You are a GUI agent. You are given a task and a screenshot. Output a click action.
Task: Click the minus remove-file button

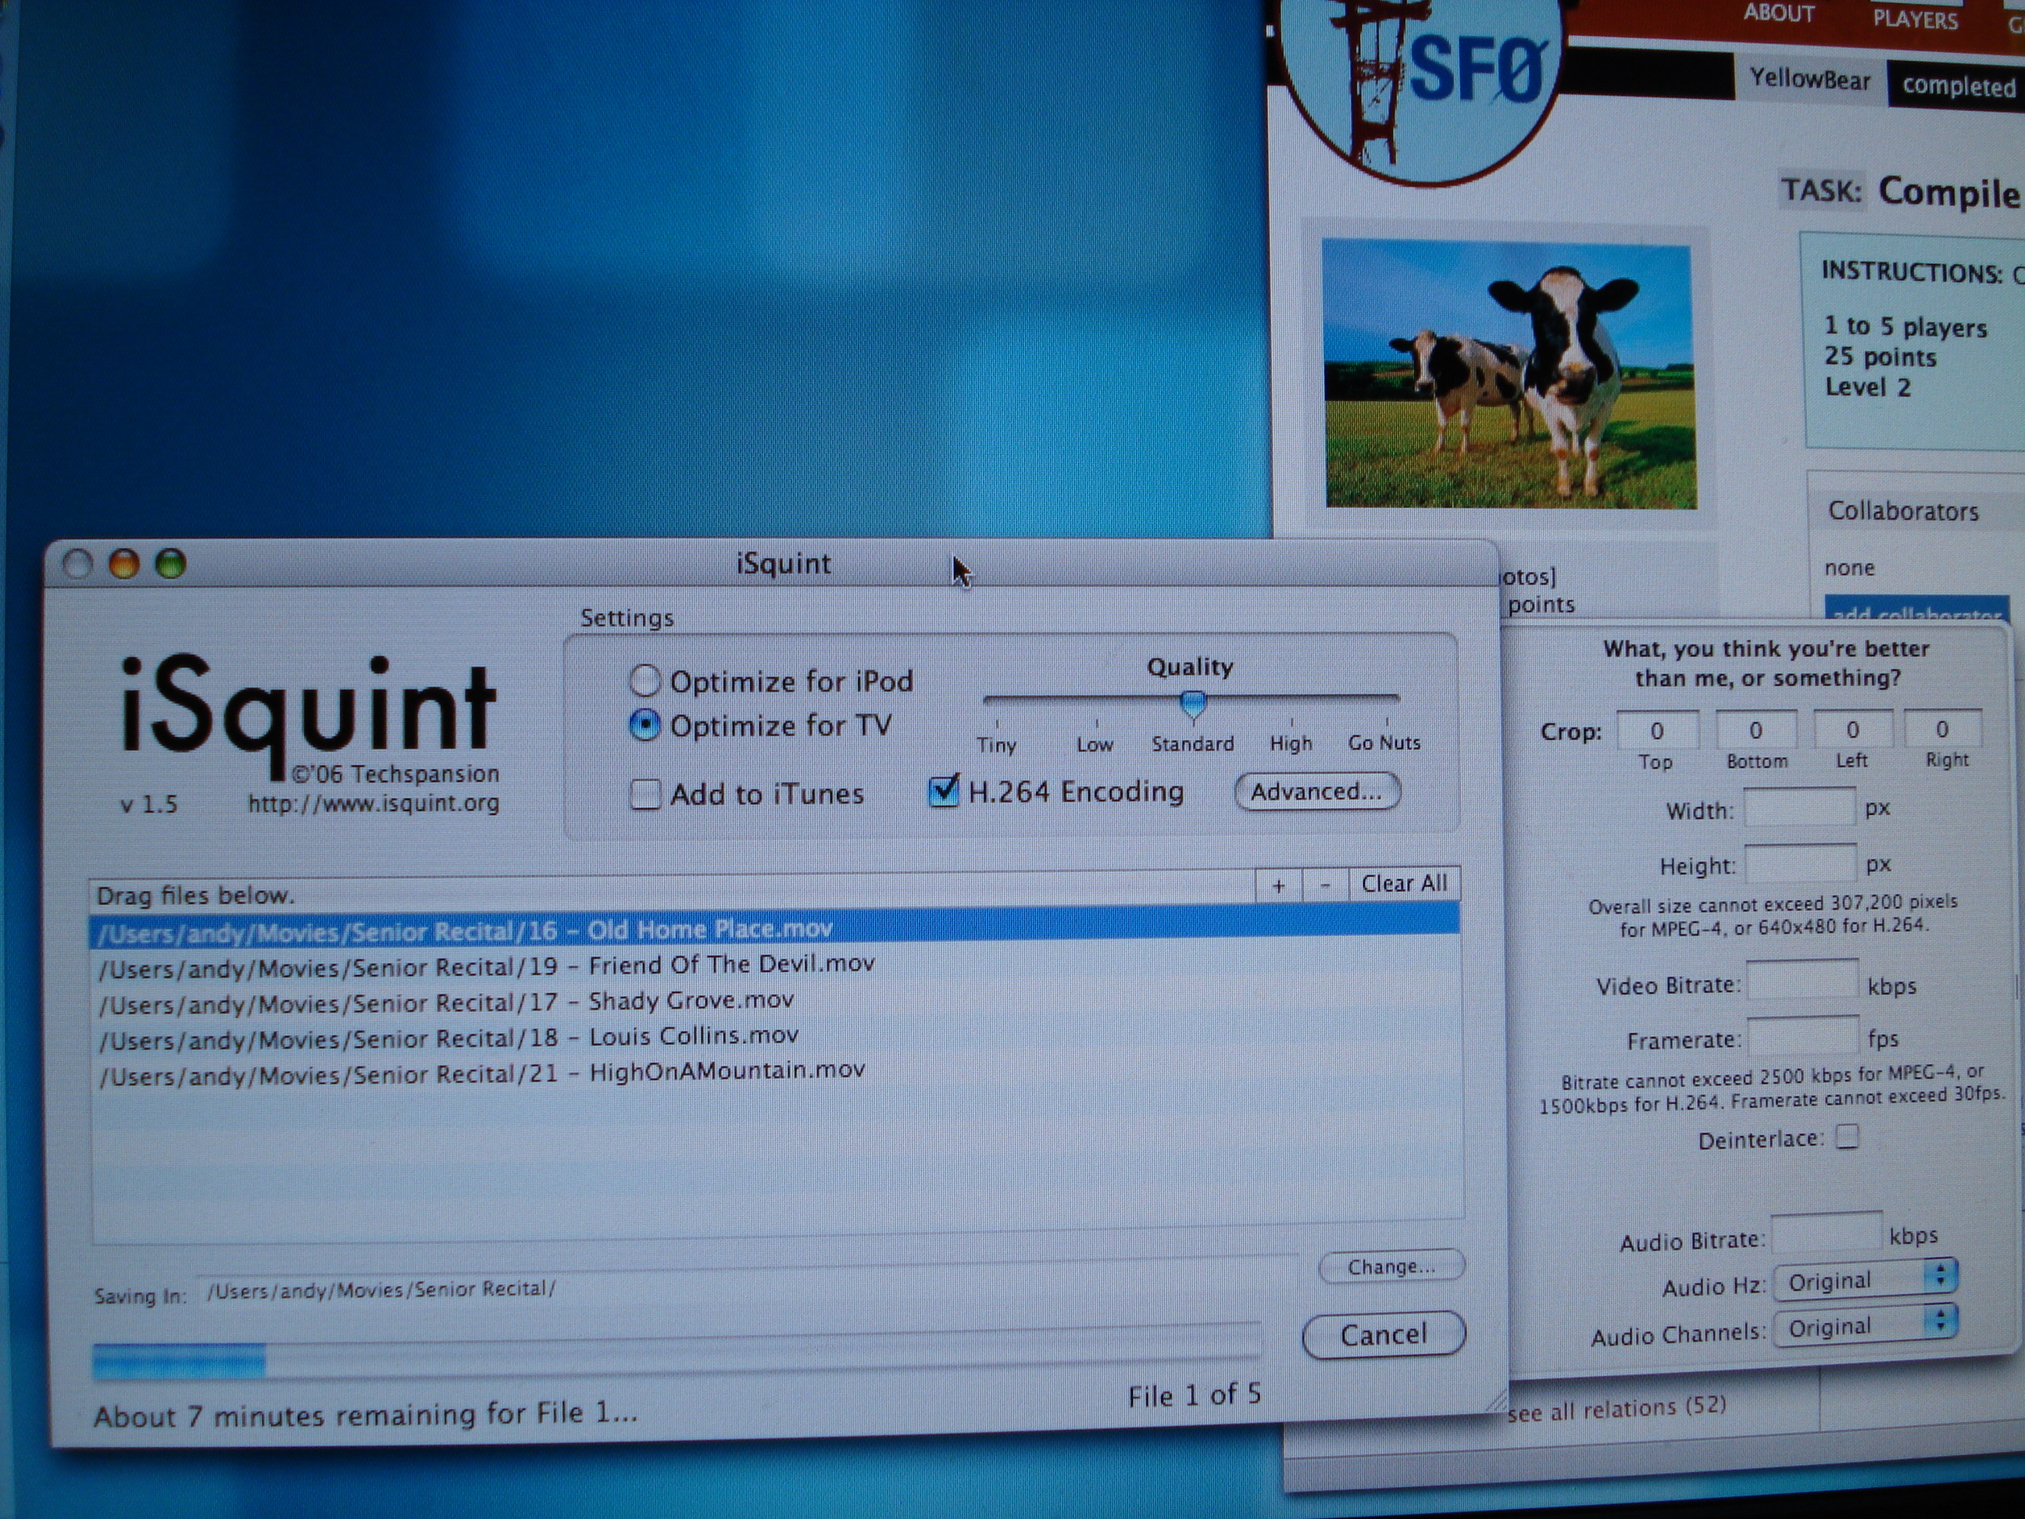(1325, 885)
